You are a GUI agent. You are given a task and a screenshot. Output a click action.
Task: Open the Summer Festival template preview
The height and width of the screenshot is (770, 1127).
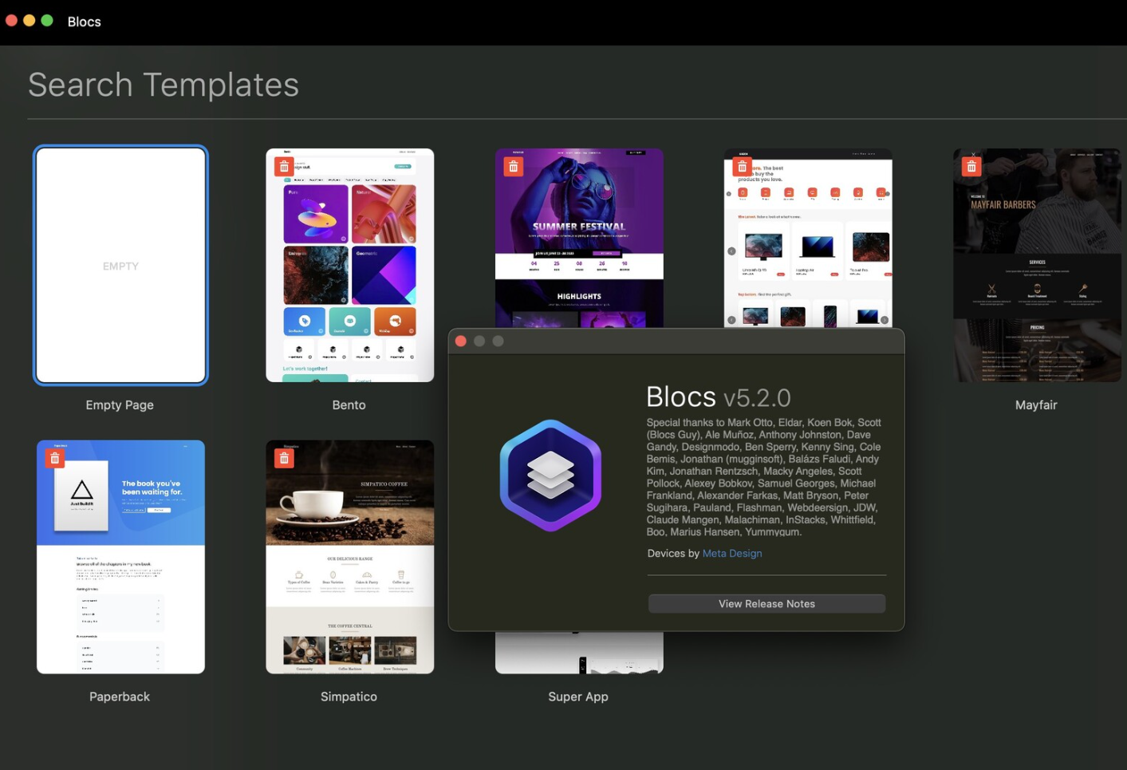[579, 239]
